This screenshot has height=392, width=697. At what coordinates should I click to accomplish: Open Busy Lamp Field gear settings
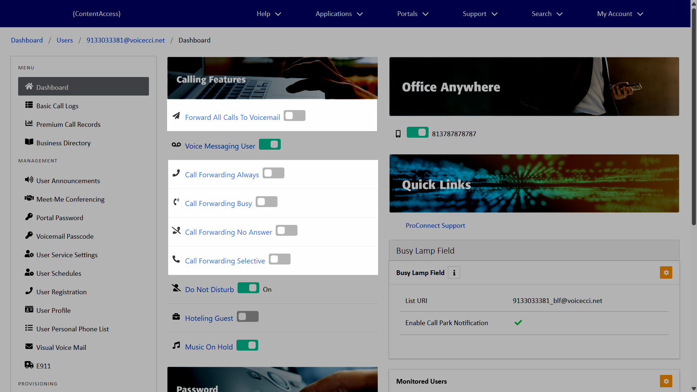(666, 273)
